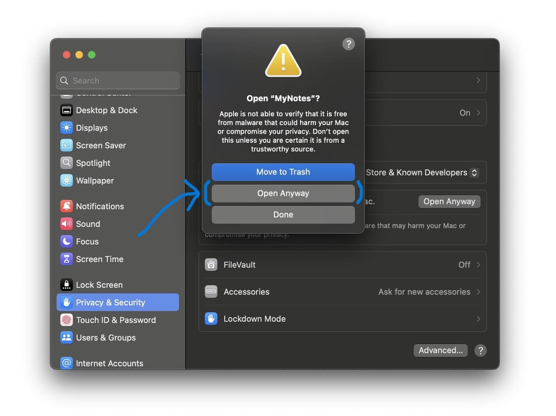Viewport: 556px width, 416px height.
Task: Click the Focus moon icon
Action: click(x=67, y=241)
